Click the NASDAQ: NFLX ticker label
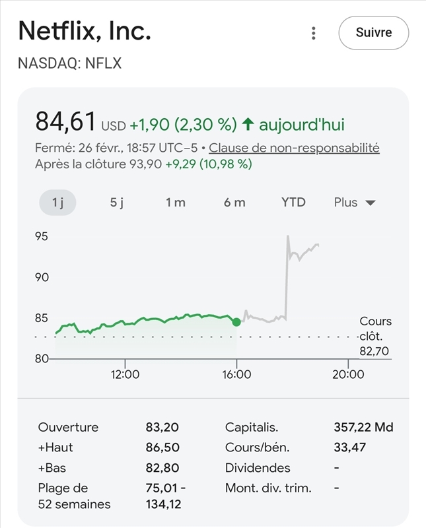 click(x=69, y=63)
